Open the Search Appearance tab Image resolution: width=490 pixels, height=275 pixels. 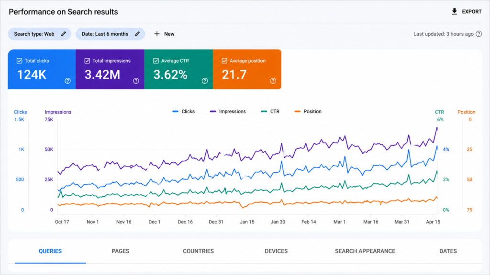click(x=365, y=251)
